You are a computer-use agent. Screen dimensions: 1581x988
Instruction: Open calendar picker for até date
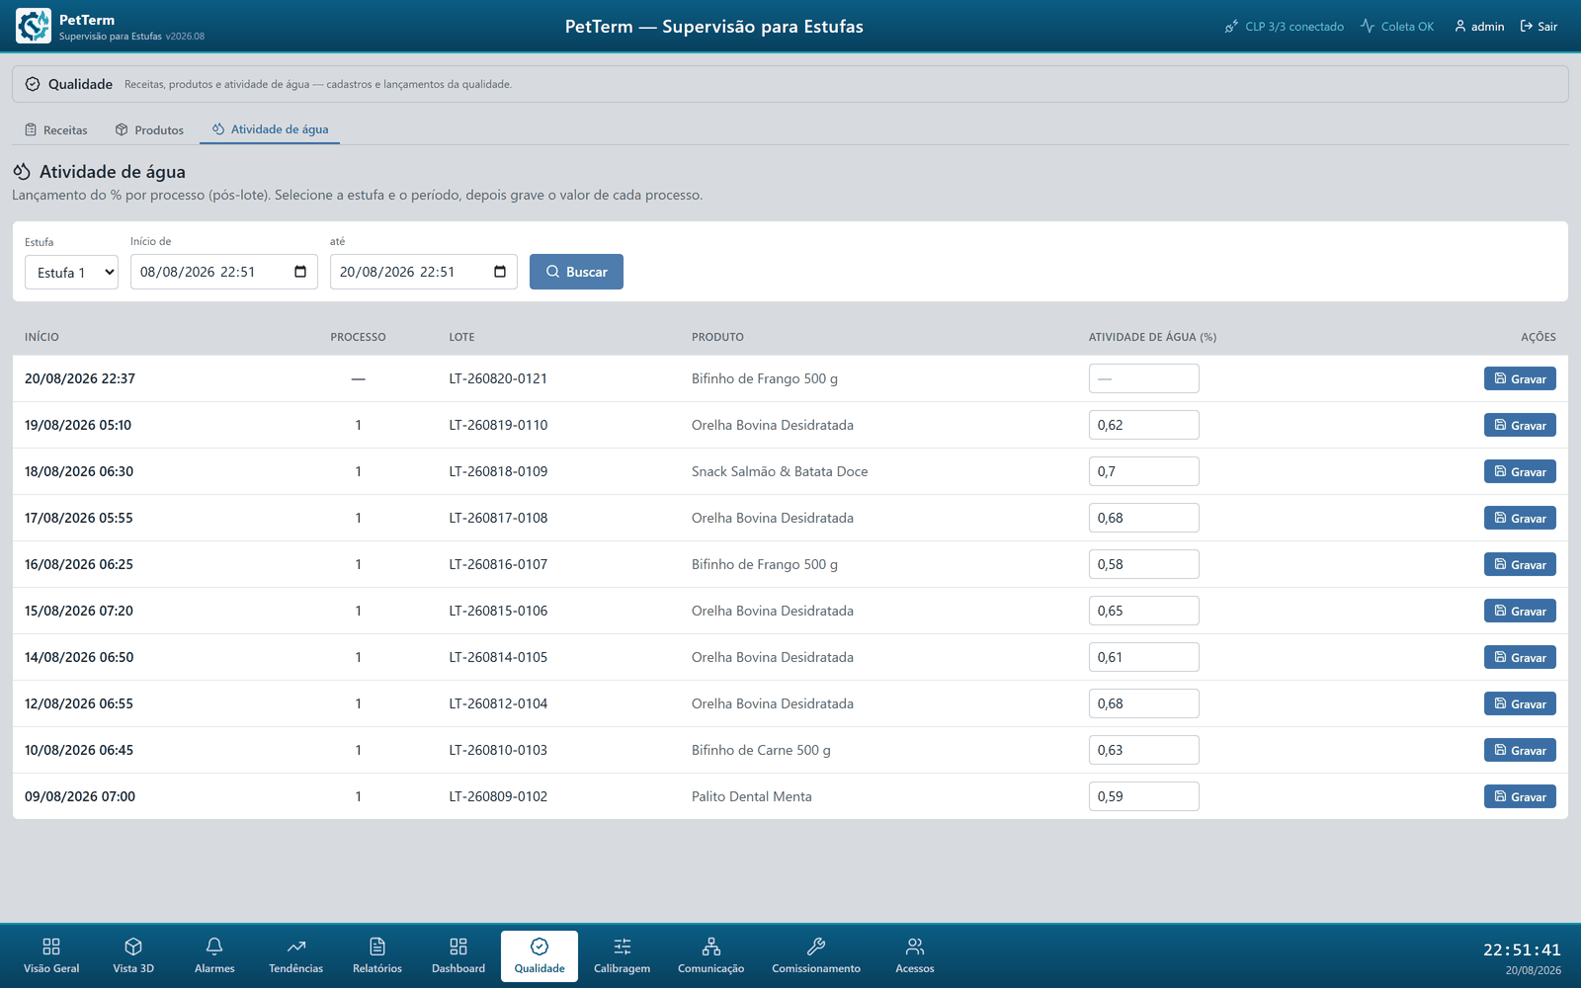pos(500,272)
